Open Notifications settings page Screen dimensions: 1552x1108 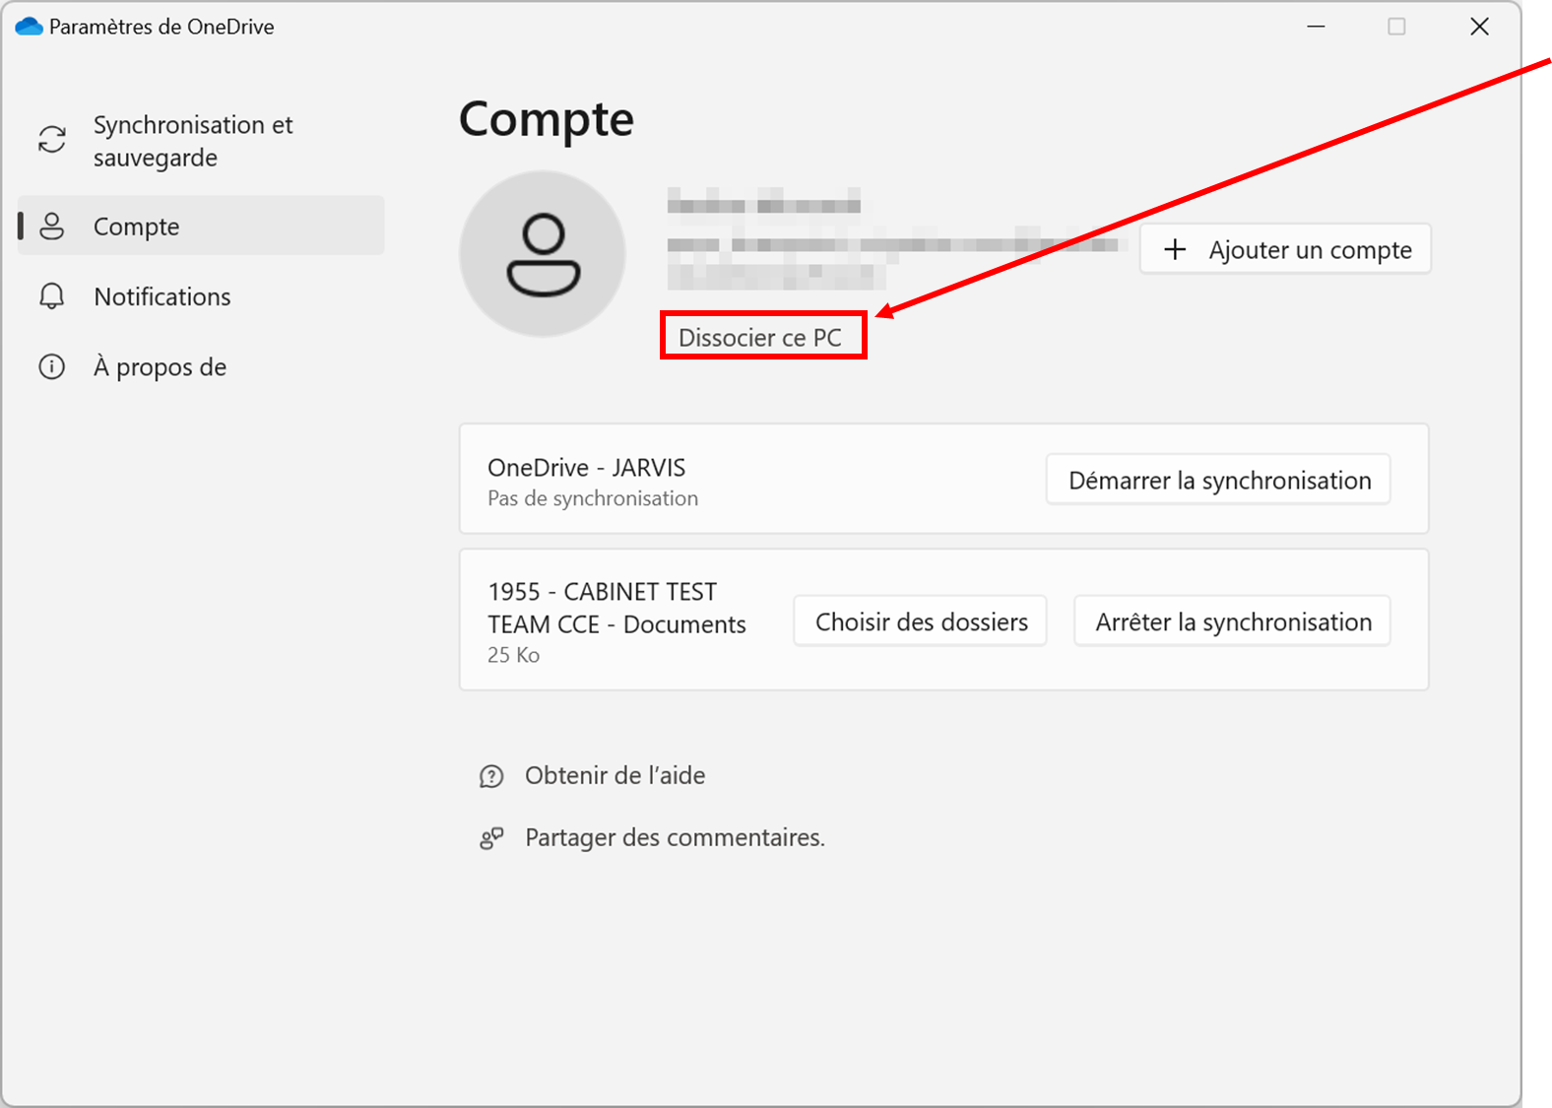[201, 296]
